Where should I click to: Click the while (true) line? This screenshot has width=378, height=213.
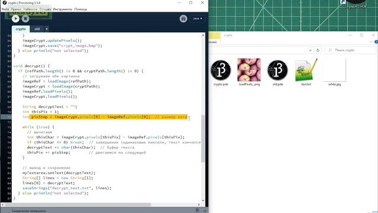click(38, 127)
